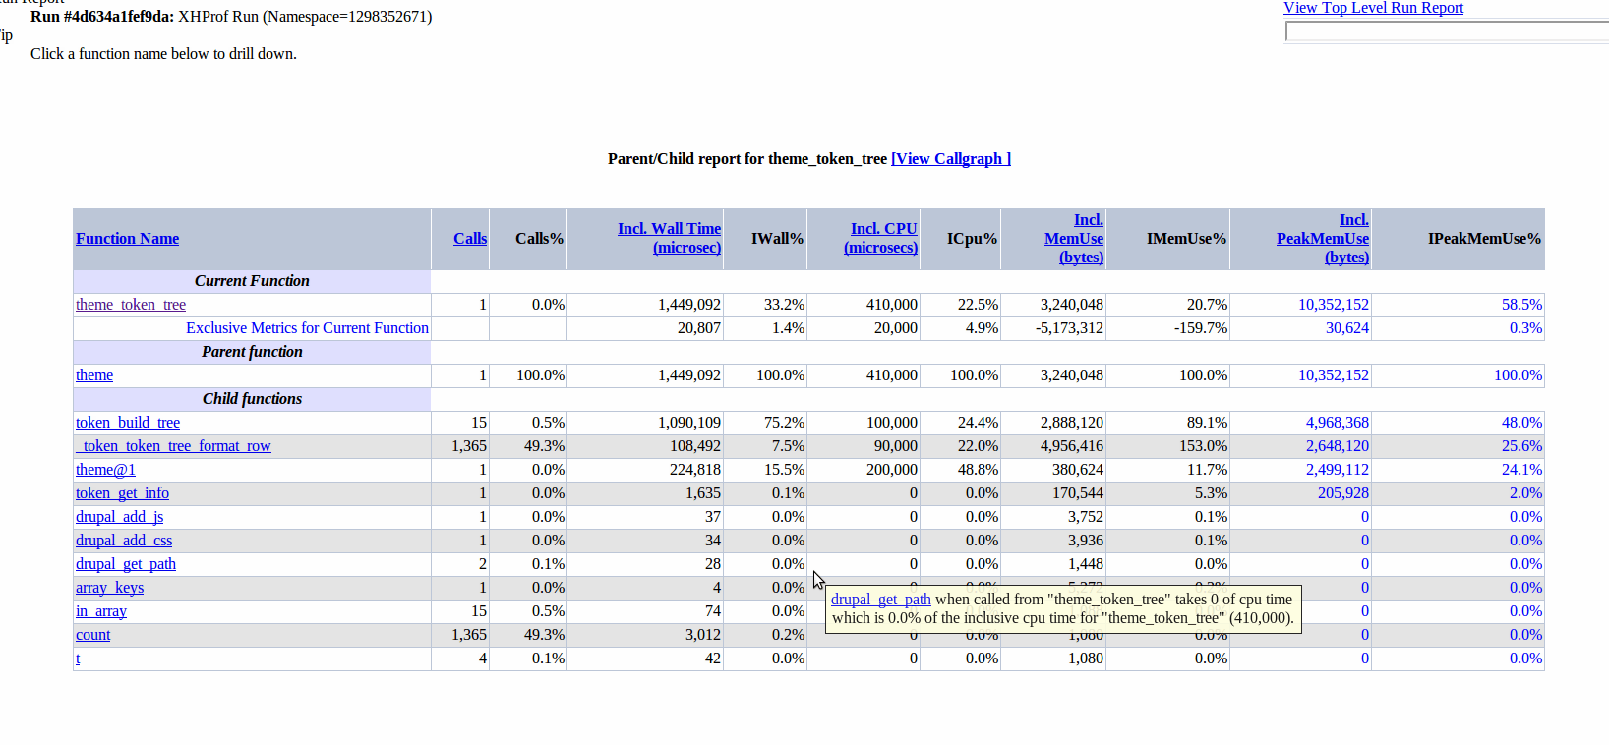Viewport: 1609px width, 745px height.
Task: Drill down into token_get_info
Action: (x=122, y=493)
